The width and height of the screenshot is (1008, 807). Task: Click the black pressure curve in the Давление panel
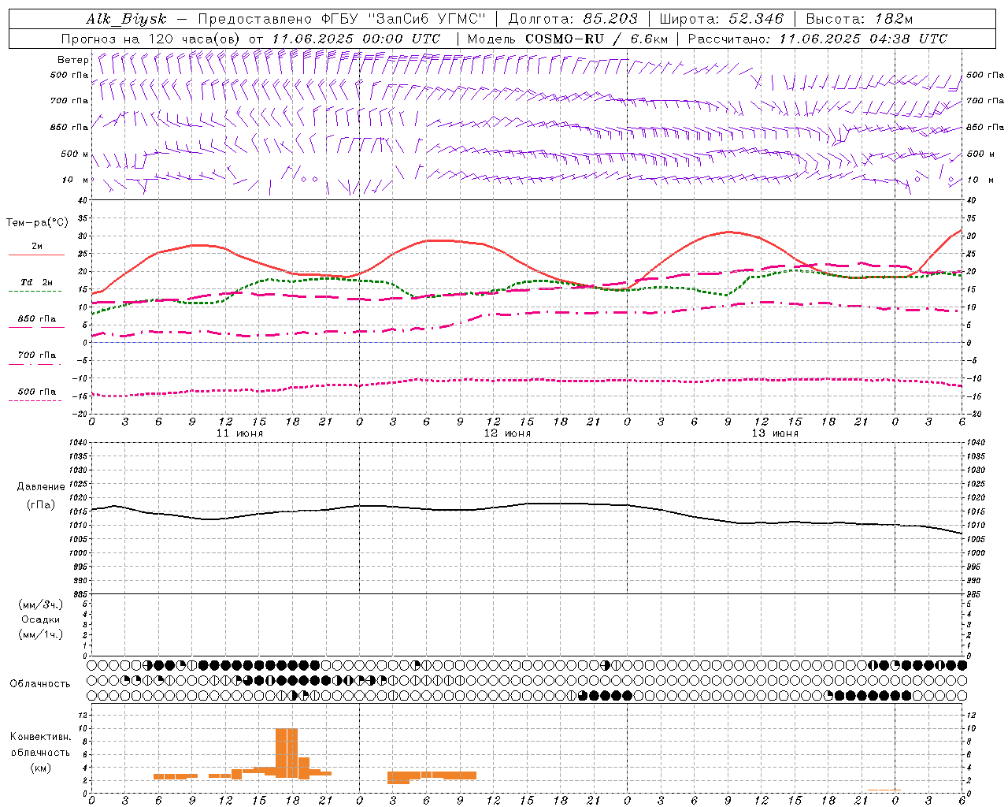click(x=526, y=504)
